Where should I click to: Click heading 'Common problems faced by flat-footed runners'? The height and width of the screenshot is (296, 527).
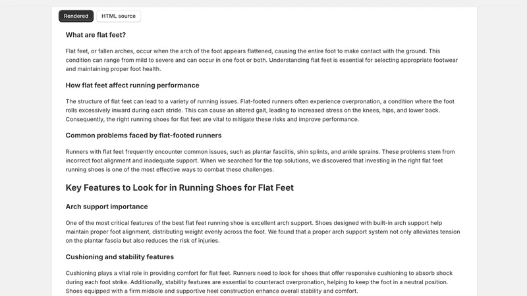pyautogui.click(x=143, y=136)
